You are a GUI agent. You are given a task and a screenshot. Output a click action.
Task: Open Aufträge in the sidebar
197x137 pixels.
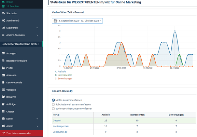click(x=11, y=104)
